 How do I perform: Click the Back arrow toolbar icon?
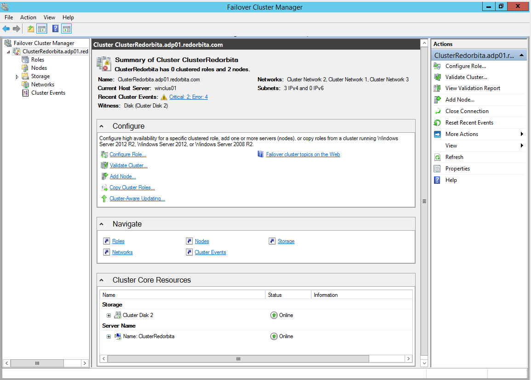(x=6, y=29)
